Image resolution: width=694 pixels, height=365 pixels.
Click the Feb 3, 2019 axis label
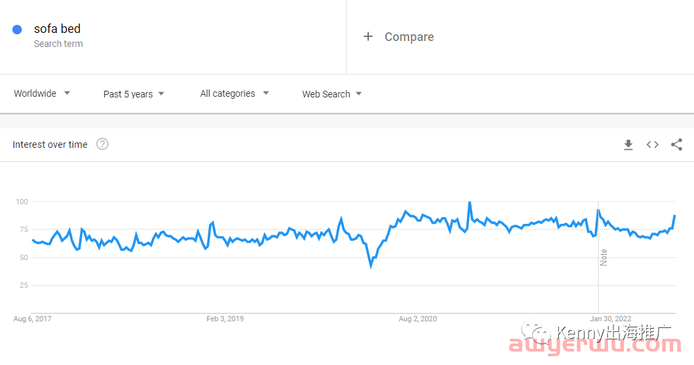pos(225,319)
